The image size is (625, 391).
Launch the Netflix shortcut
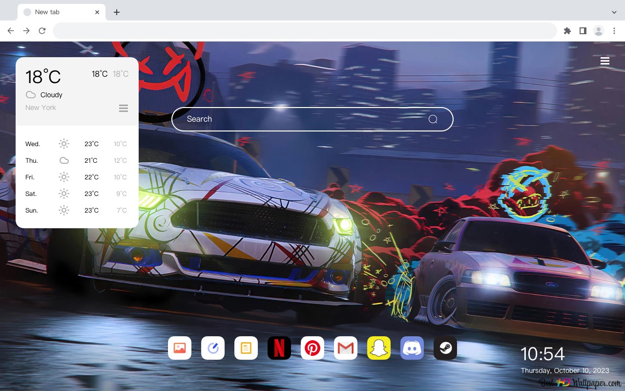pos(279,348)
